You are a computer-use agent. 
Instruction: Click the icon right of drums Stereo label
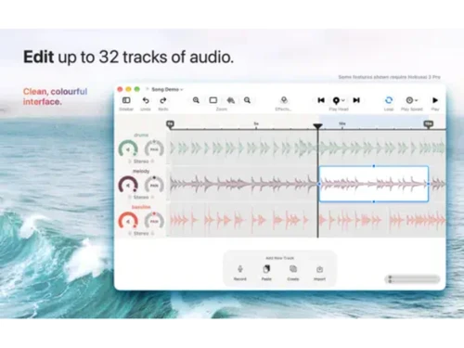[152, 161]
